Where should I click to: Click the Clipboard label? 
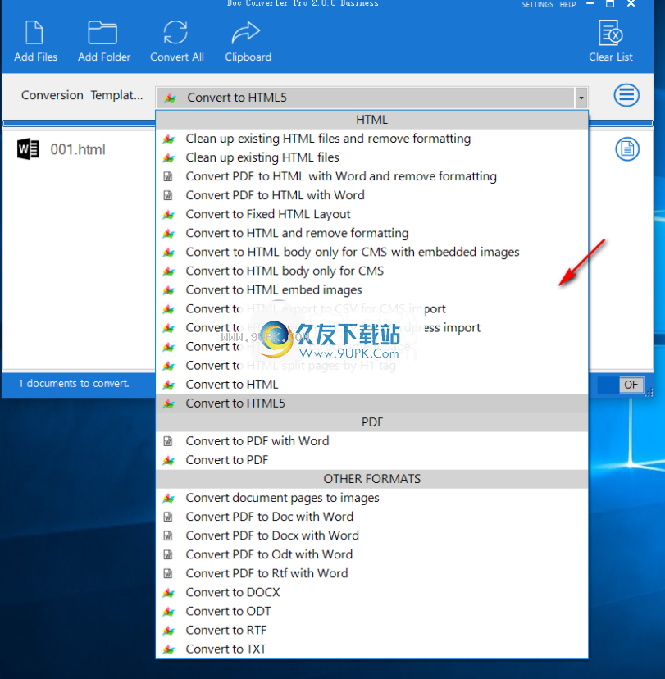[248, 57]
